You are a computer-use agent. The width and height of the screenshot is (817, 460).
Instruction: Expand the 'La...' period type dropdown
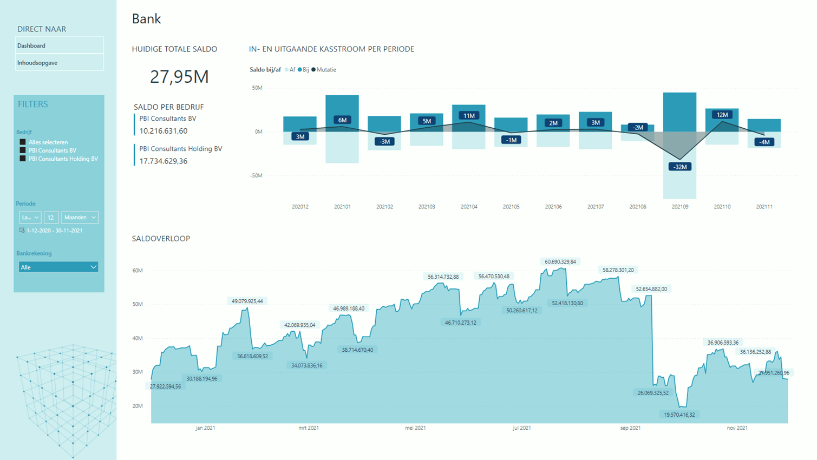click(x=30, y=217)
